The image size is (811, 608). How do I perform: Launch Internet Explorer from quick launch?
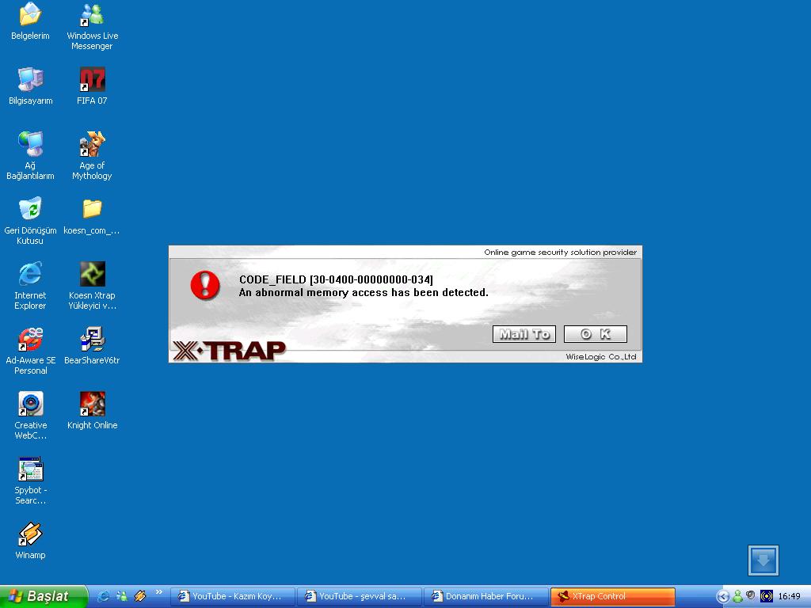104,596
